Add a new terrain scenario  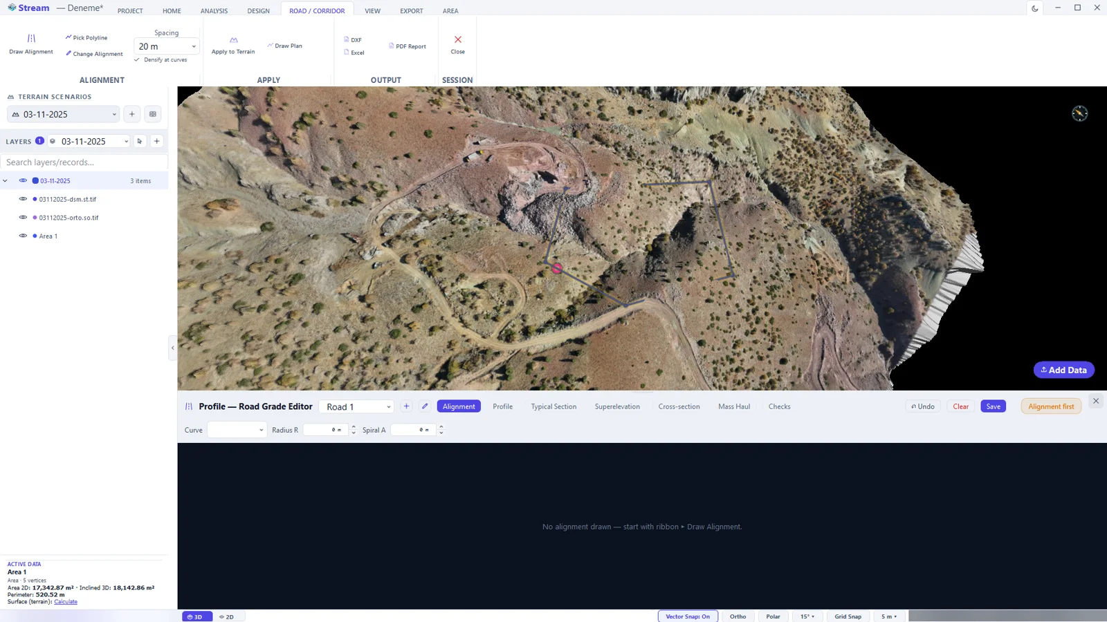pyautogui.click(x=132, y=114)
